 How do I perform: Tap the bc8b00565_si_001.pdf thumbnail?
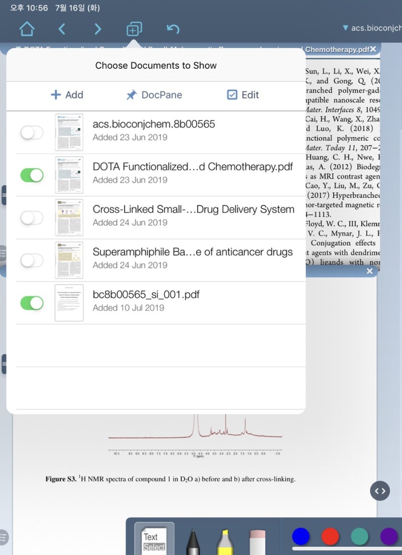[x=69, y=303]
